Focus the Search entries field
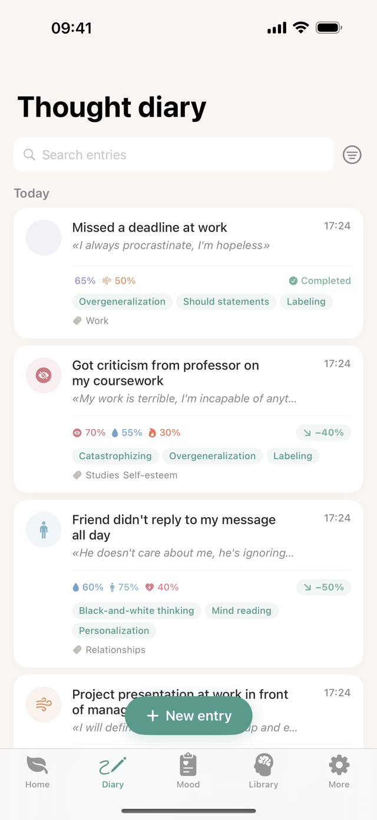This screenshot has width=377, height=820. click(174, 154)
